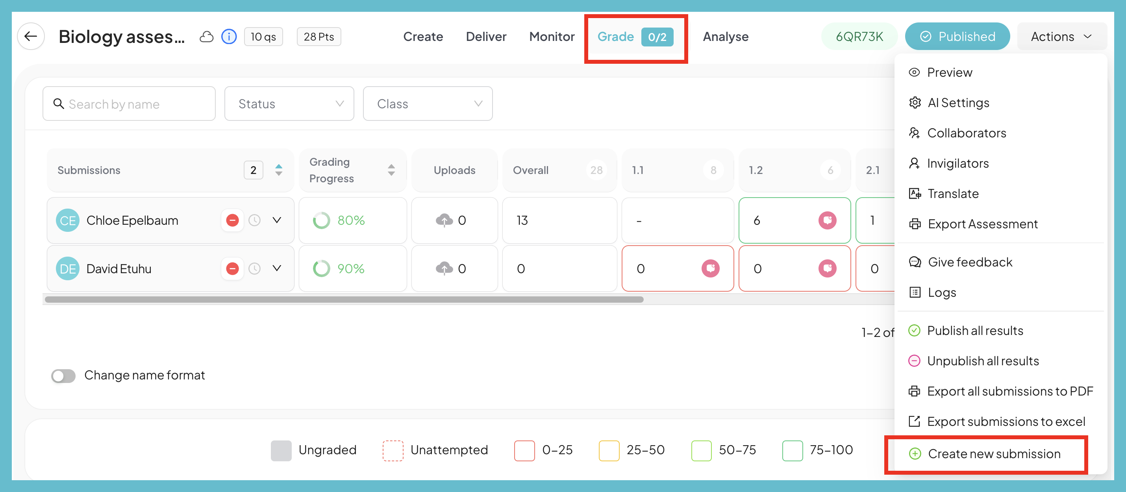Image resolution: width=1126 pixels, height=492 pixels.
Task: Click the cloud sync icon beside the title
Action: (207, 37)
